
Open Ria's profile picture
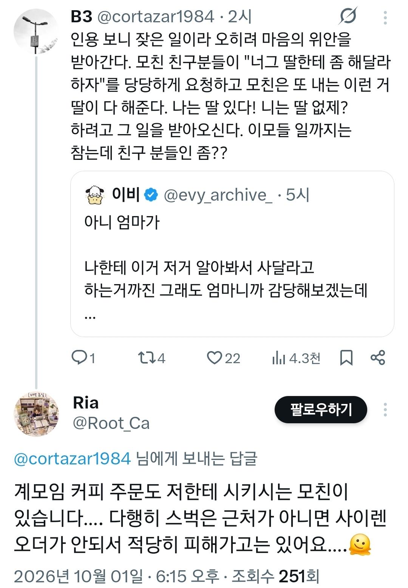[x=36, y=414]
